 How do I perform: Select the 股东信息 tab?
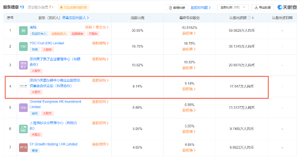(14, 7)
